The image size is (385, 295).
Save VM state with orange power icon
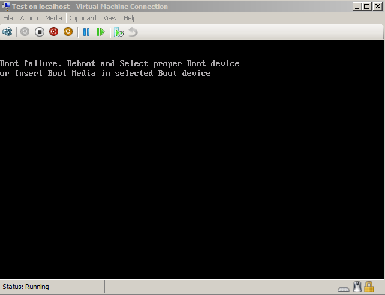pos(68,32)
